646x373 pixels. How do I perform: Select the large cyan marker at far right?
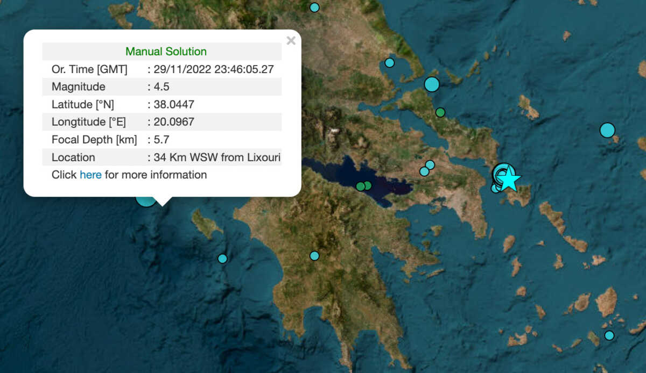607,130
